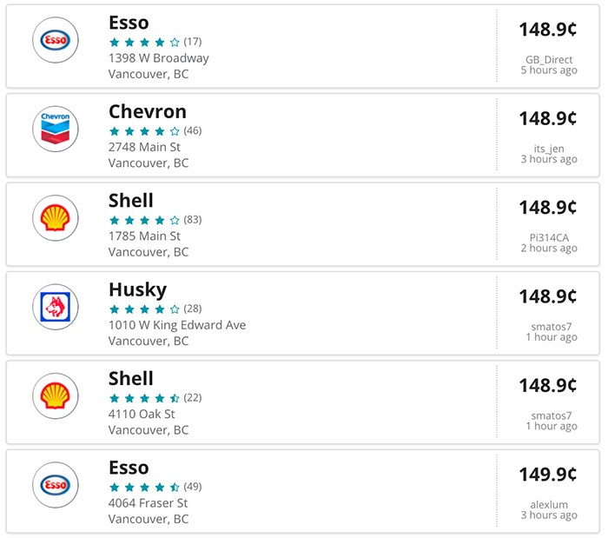Click the 2748 Main St address

[x=144, y=147]
